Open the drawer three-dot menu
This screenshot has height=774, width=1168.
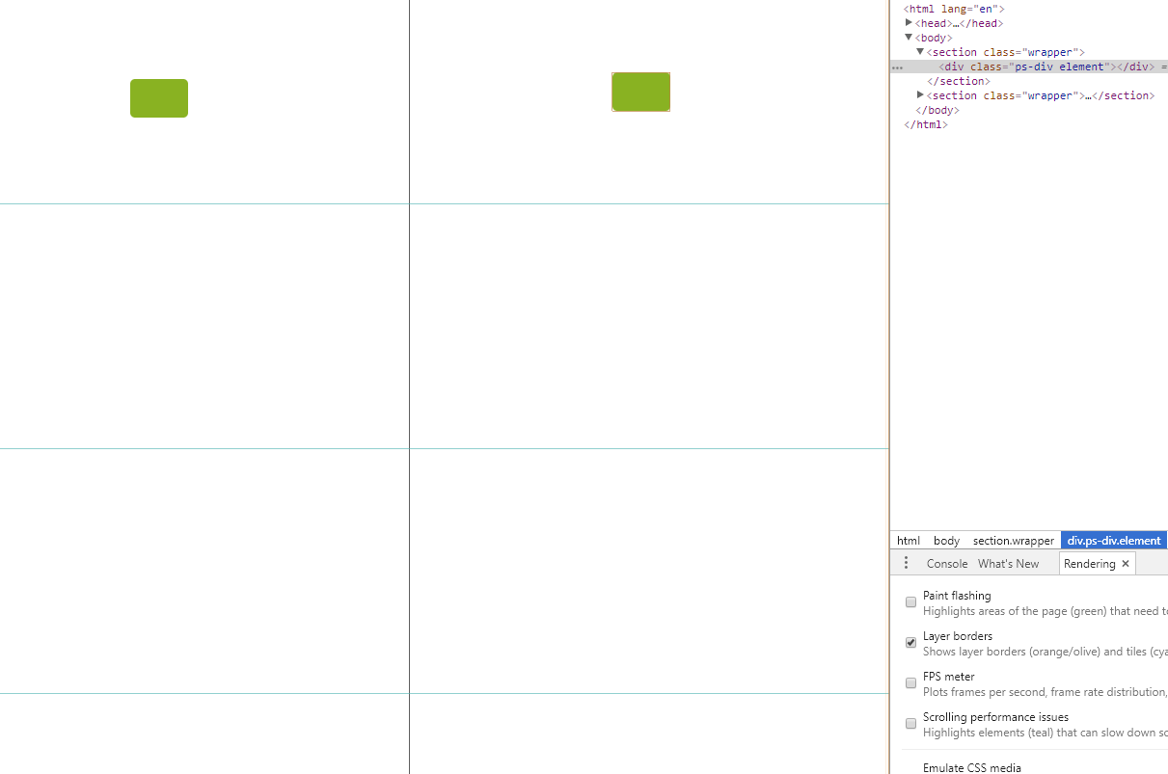coord(906,562)
